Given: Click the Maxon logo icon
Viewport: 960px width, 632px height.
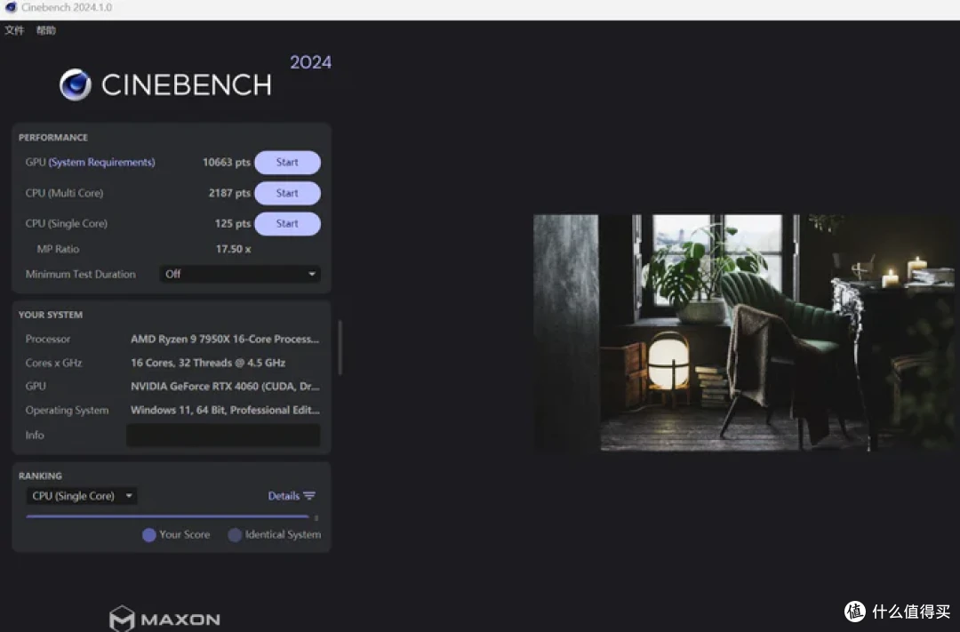Looking at the screenshot, I should 122,619.
